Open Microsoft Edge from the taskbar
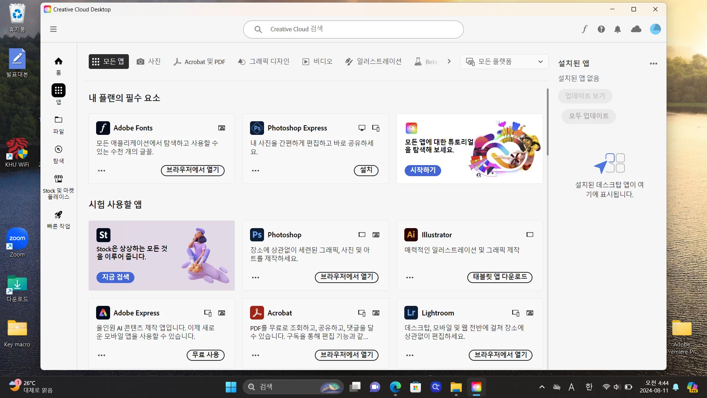Image resolution: width=707 pixels, height=398 pixels. [x=395, y=387]
